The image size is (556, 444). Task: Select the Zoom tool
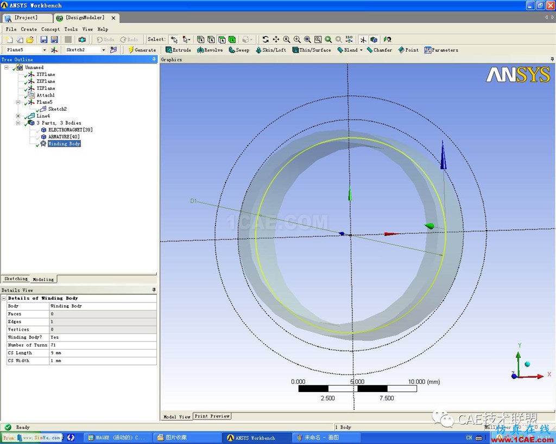point(287,40)
